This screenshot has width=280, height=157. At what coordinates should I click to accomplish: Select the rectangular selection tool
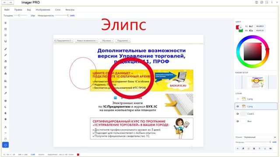pyautogui.click(x=6, y=29)
